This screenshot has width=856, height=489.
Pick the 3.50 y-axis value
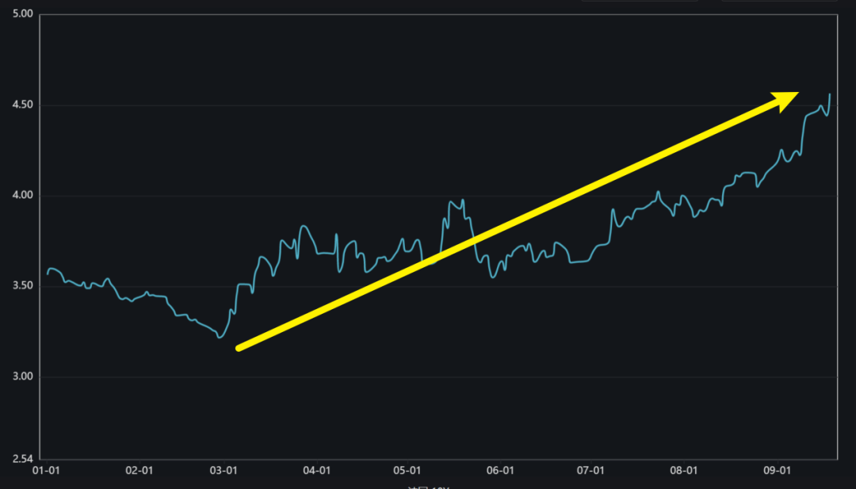coord(23,286)
